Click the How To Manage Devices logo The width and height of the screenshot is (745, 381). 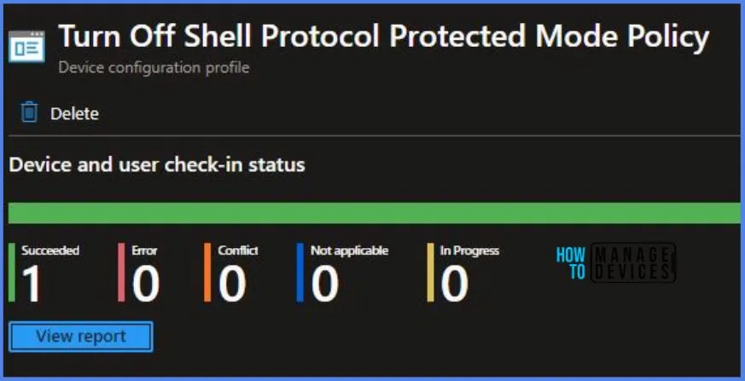(614, 263)
